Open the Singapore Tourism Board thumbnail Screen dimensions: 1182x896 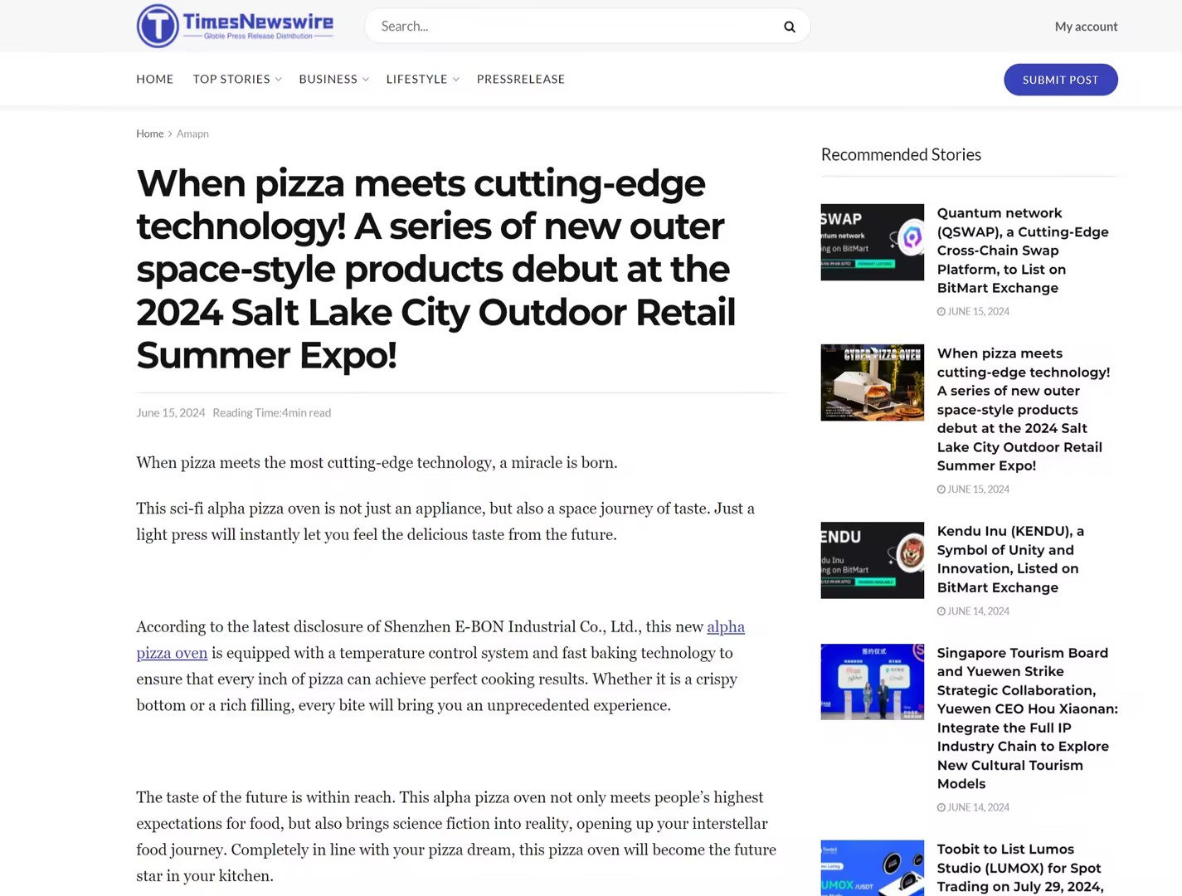tap(872, 682)
